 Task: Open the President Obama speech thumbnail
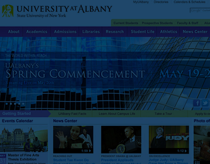[x=121, y=139]
